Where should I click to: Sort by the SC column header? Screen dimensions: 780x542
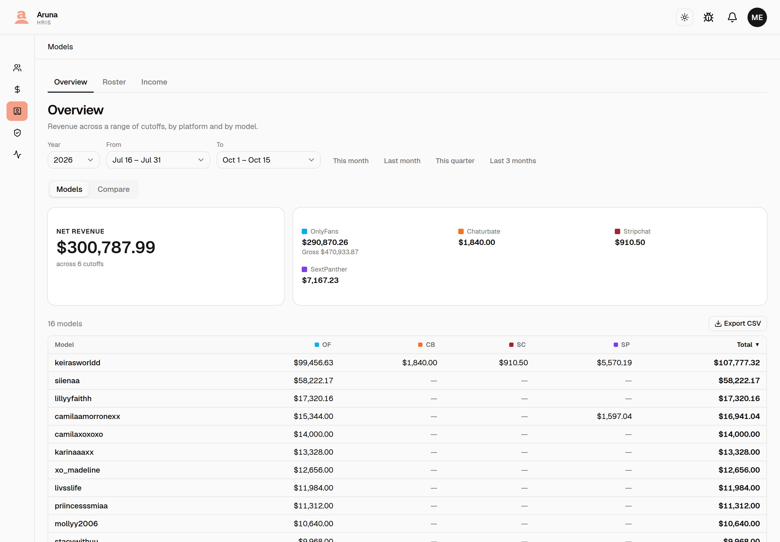(517, 344)
